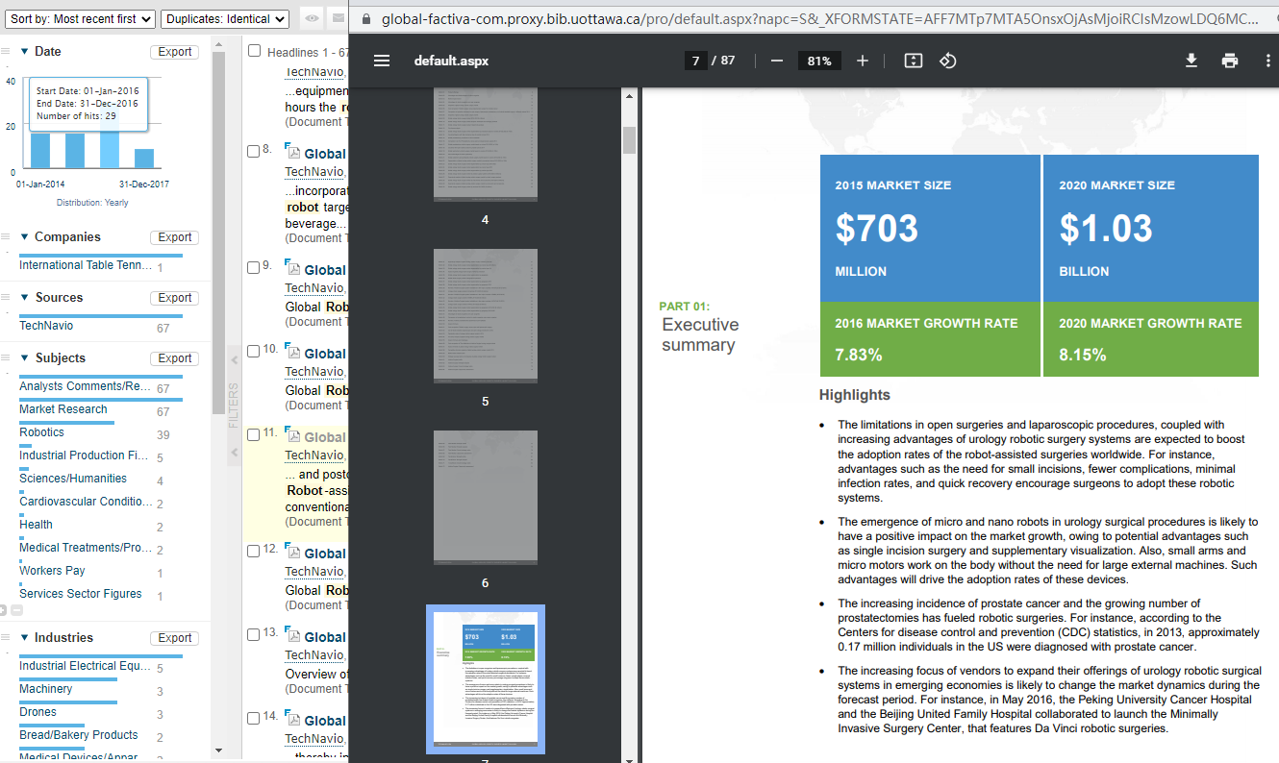Open the PDF viewer sidebar menu

click(382, 61)
